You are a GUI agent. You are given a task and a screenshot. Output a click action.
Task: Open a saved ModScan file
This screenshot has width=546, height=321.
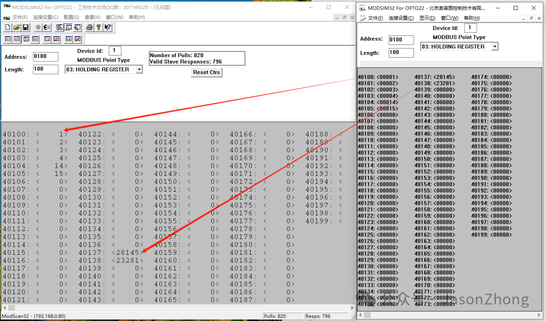click(16, 27)
